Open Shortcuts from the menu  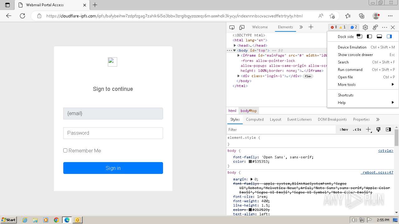tap(363, 95)
